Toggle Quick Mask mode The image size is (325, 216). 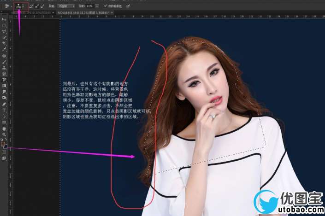pyautogui.click(x=4, y=152)
